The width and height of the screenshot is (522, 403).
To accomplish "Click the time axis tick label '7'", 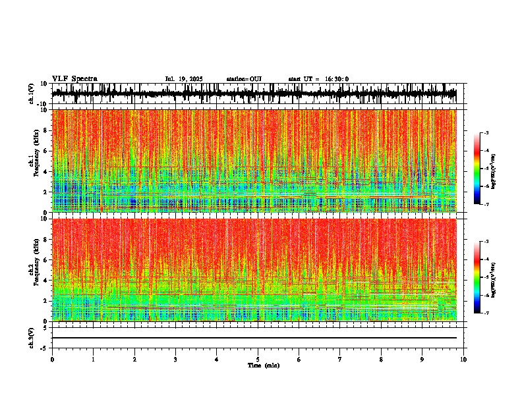I will point(340,360).
